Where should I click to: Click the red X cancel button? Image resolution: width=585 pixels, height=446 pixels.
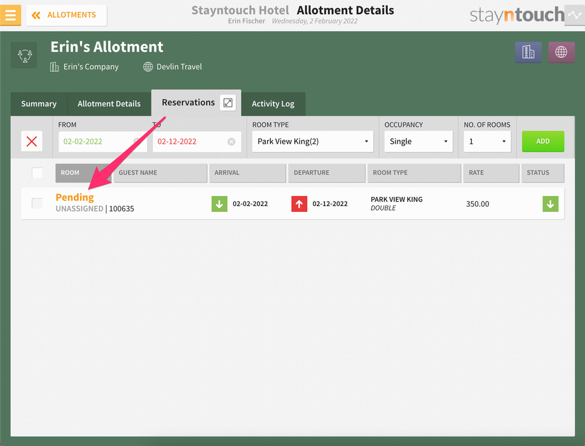click(32, 141)
